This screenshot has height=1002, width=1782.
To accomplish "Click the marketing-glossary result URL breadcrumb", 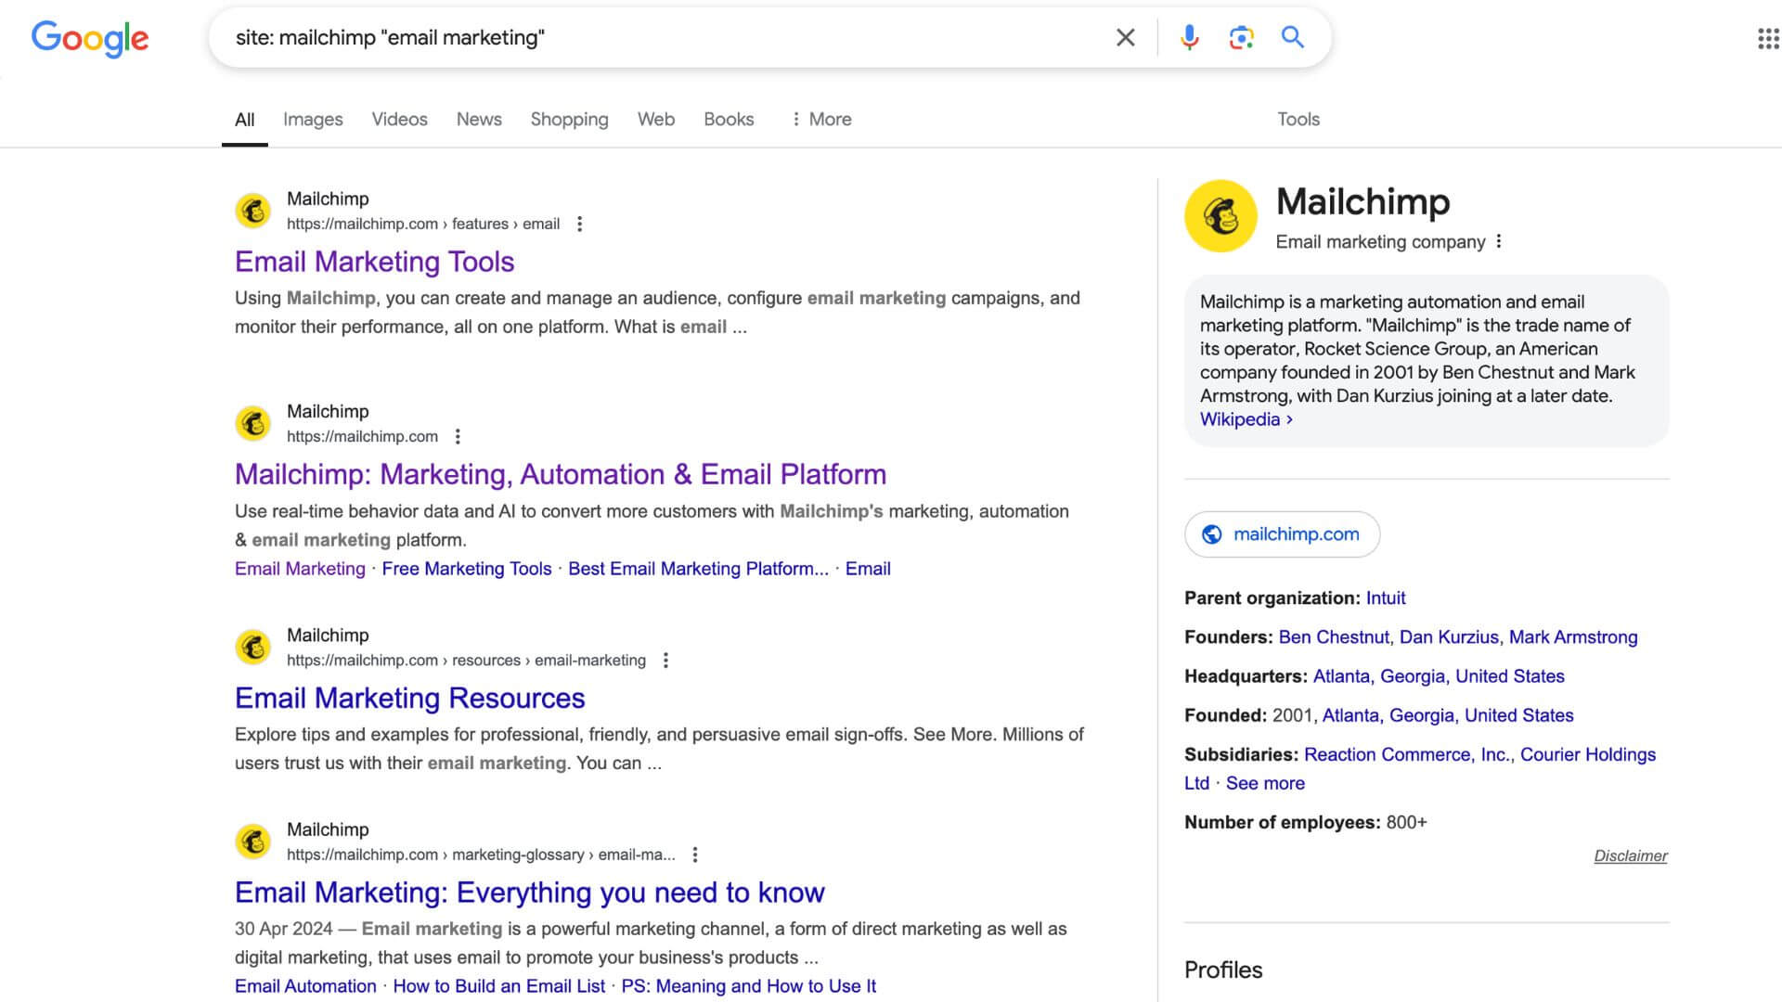I will [481, 854].
